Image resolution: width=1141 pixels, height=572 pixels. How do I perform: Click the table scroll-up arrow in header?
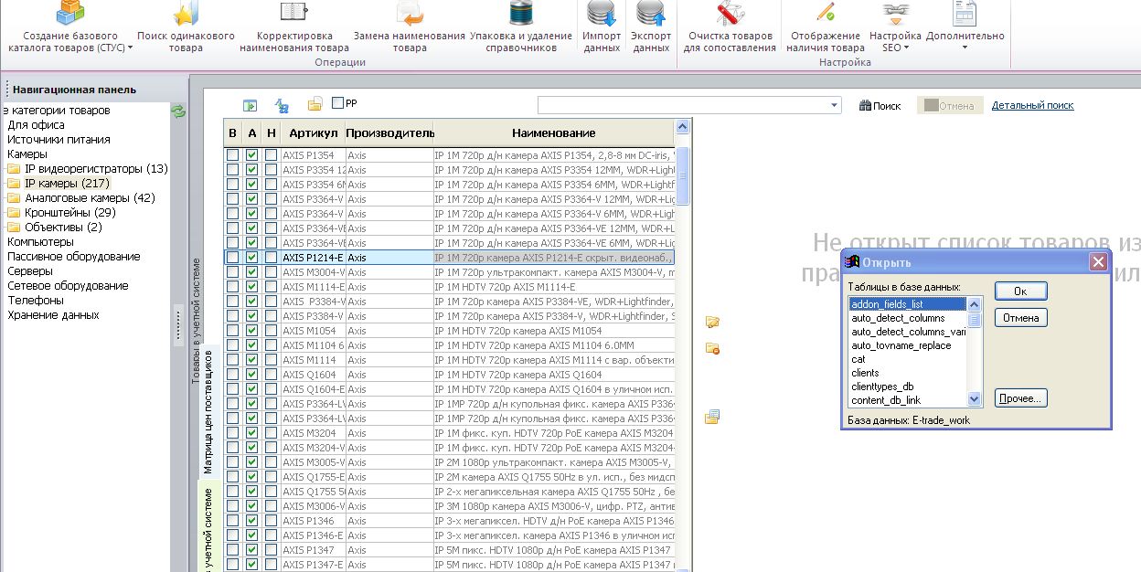click(x=682, y=127)
